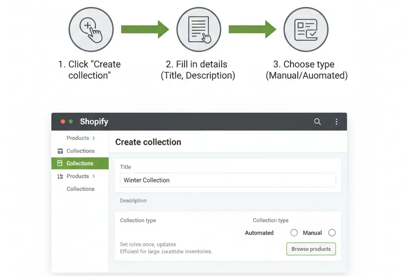The width and height of the screenshot is (408, 276).
Task: Select highlighted green Collections menu item
Action: pos(80,163)
